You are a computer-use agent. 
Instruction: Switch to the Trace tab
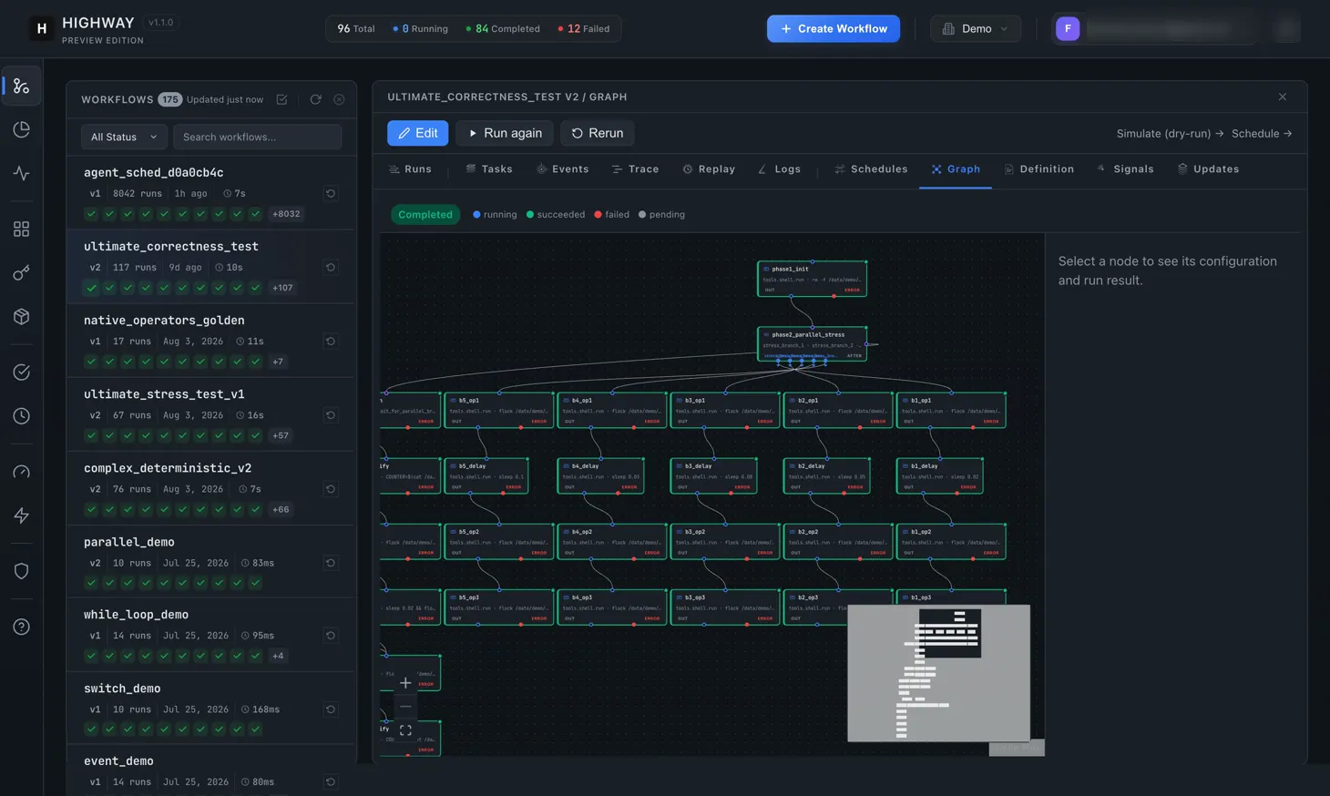point(636,169)
